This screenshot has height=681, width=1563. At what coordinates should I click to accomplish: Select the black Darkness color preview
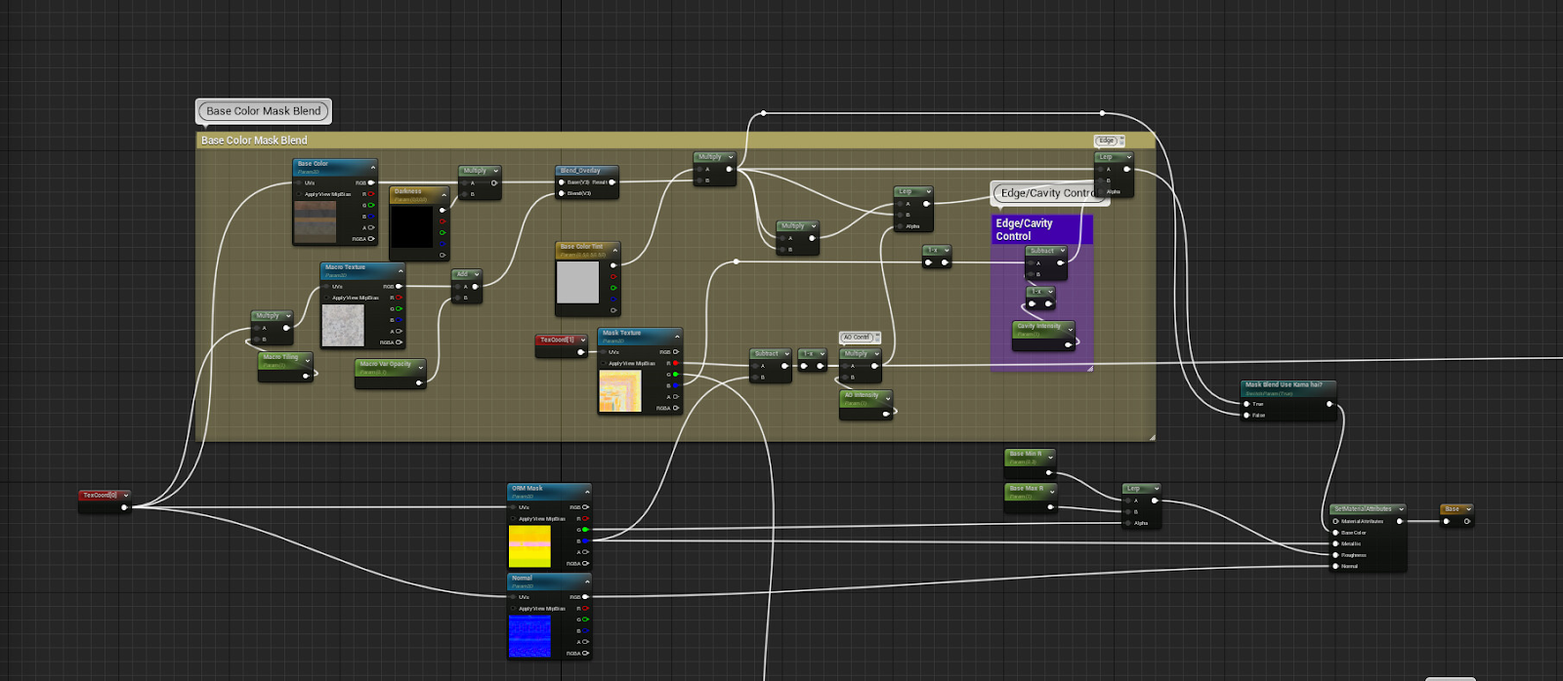411,227
